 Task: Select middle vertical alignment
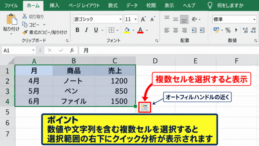(175, 19)
